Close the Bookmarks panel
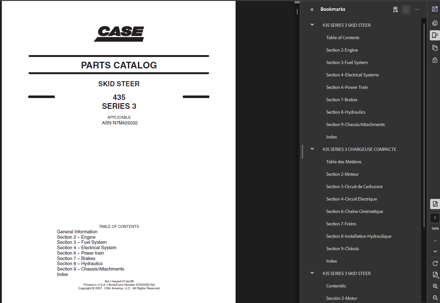Screen dimensions: 440x303 [312, 10]
